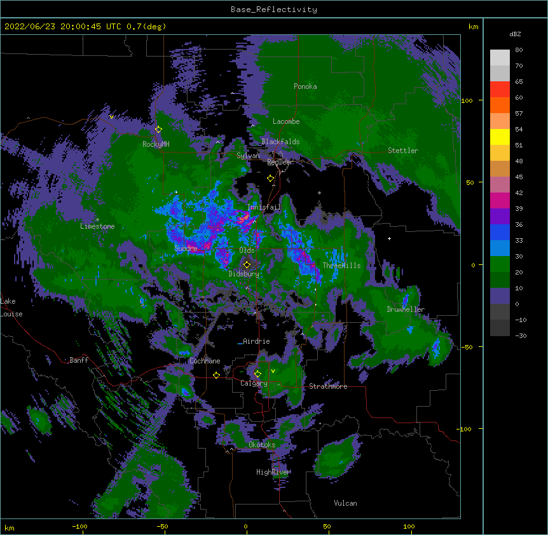
Task: Click the yellow diamond marker above RockyMH
Action: (158, 130)
